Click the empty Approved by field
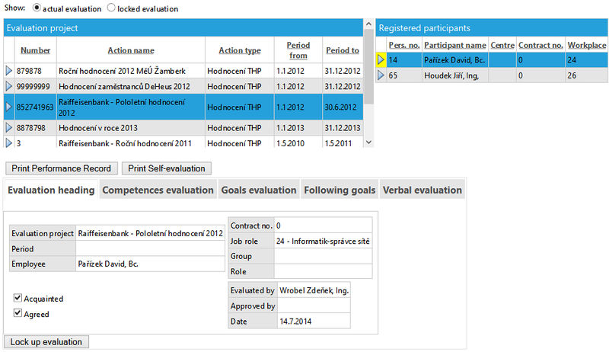Viewport: 609px width, 352px height. (314, 306)
